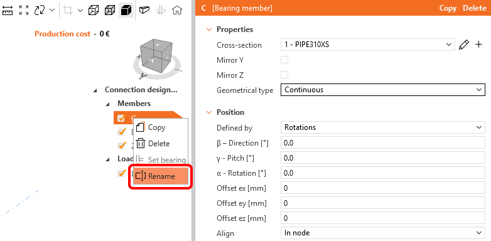Click the pencil icon to edit cross-section

pos(464,45)
